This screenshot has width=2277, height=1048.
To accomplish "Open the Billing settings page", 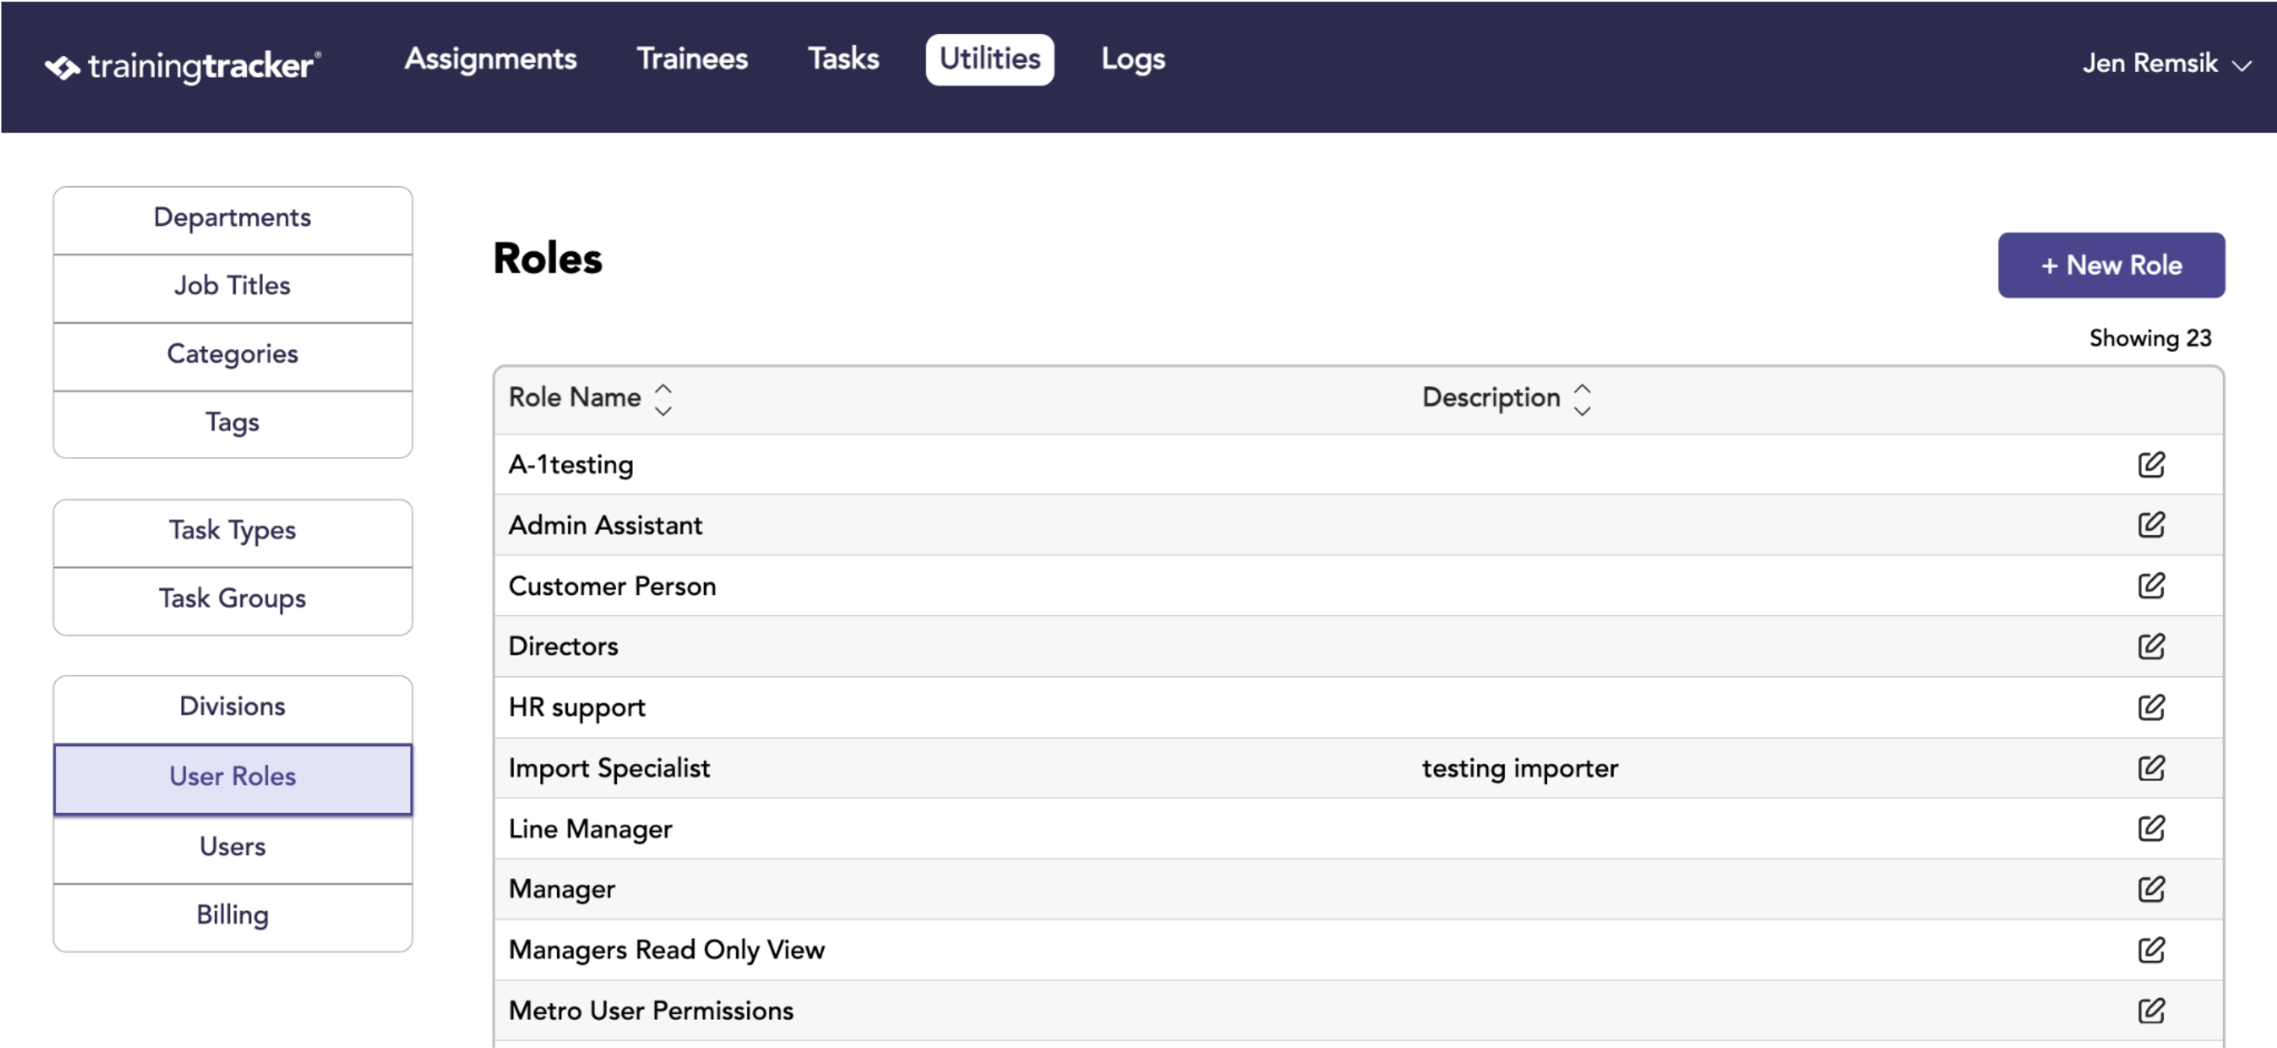I will pyautogui.click(x=233, y=916).
